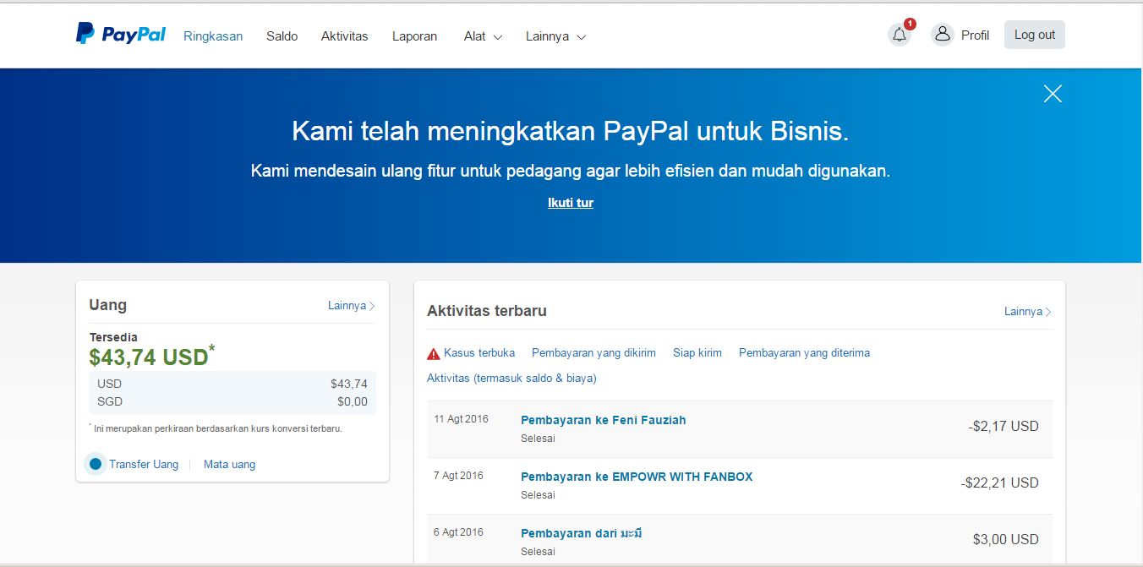Show Pembayaran yang diterima
This screenshot has height=567, width=1143.
point(804,352)
